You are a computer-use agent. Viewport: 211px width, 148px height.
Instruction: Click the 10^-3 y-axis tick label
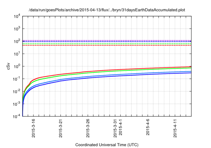pos(17,104)
